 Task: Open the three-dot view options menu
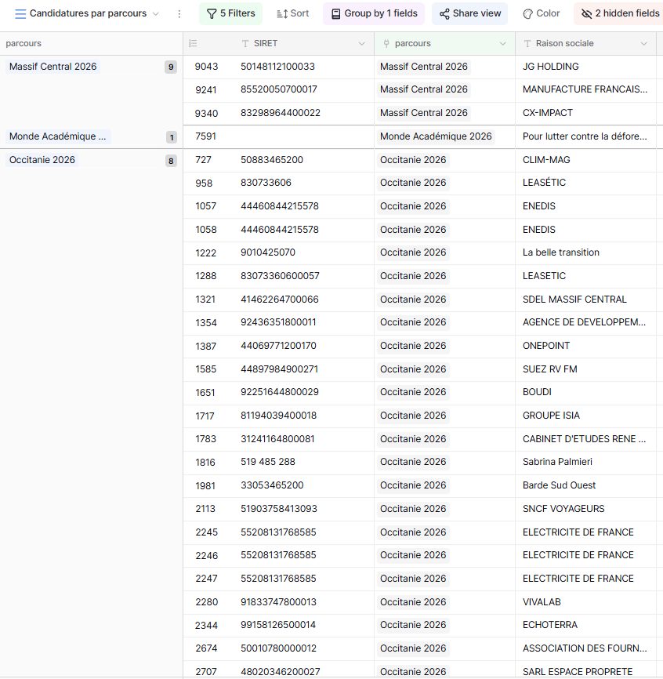point(179,14)
